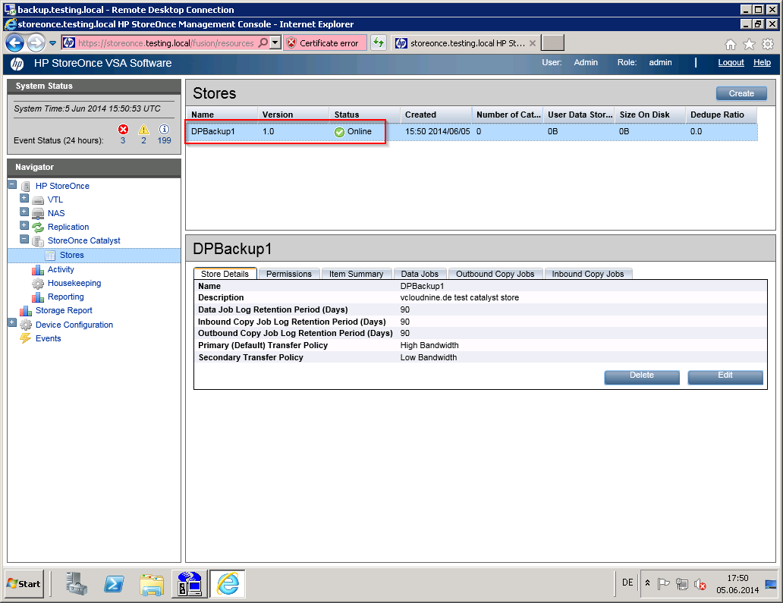Click the NAS server icon
The height and width of the screenshot is (603, 783).
pyautogui.click(x=38, y=214)
